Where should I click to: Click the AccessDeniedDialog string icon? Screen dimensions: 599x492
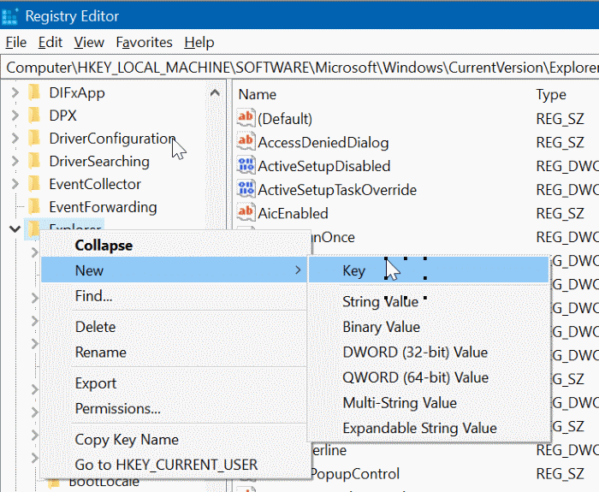pos(246,142)
